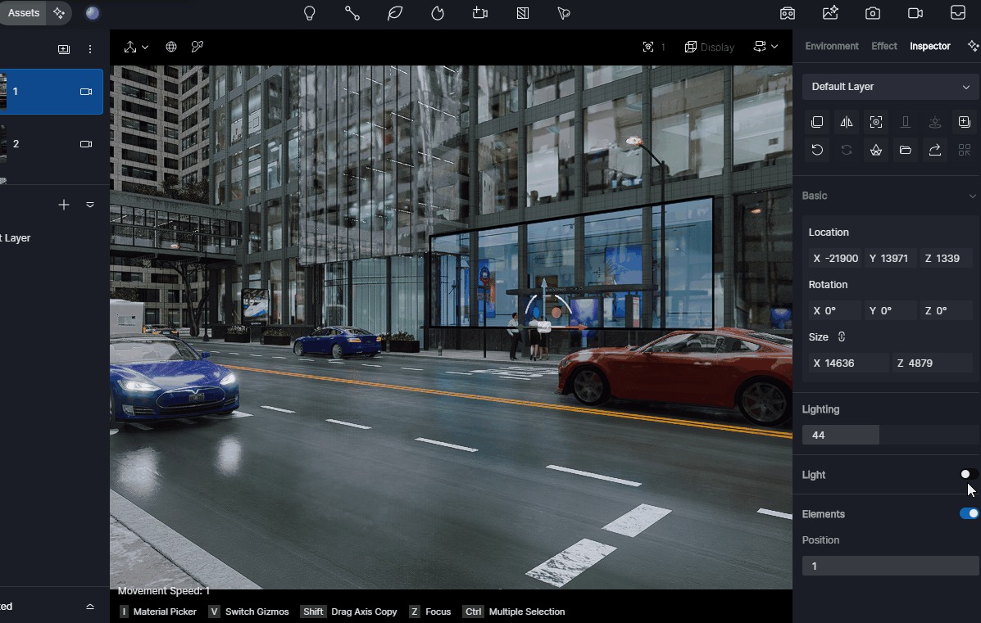Click Location Y field 13971
The image size is (981, 623).
tap(890, 258)
